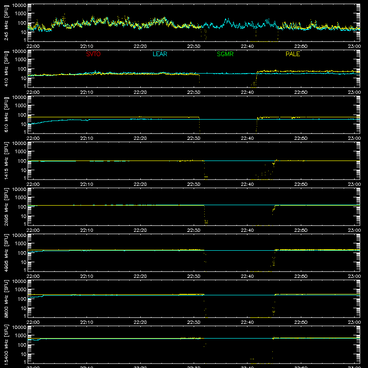Click the 22:40 tick under the 2695 MHz plot
Screen dimensions: 368x368
[247, 230]
